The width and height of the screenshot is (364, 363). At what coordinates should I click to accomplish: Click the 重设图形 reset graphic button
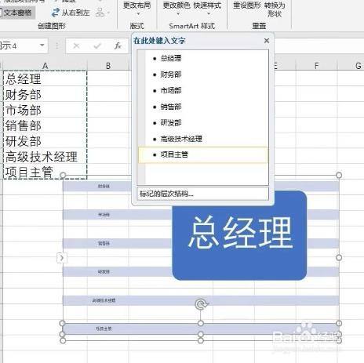[247, 6]
